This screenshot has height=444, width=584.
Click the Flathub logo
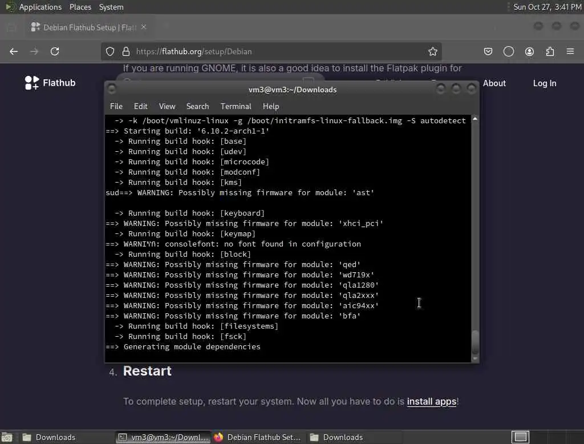click(x=50, y=83)
